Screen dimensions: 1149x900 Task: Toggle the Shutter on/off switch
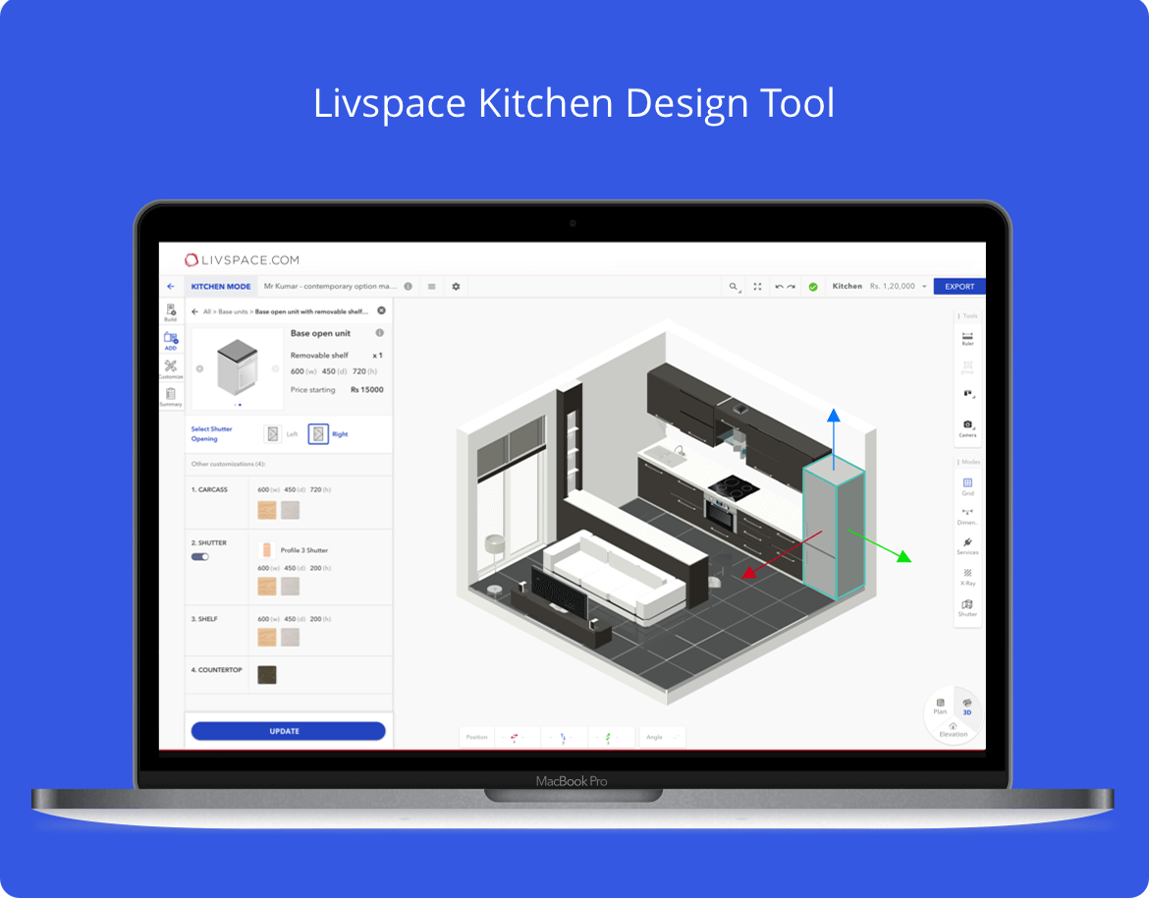(200, 556)
